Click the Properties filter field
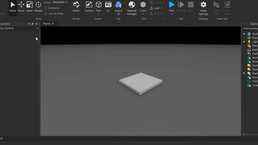Viewport: 258px width, 145px height. (18, 29)
